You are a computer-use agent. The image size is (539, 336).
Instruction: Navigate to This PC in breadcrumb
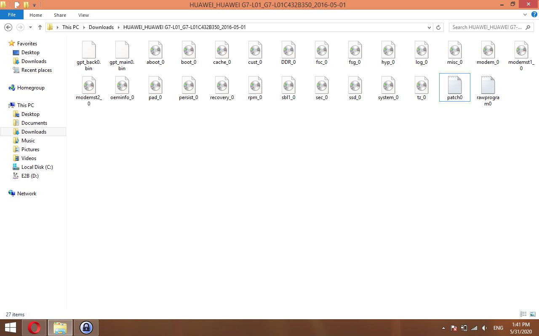[70, 27]
